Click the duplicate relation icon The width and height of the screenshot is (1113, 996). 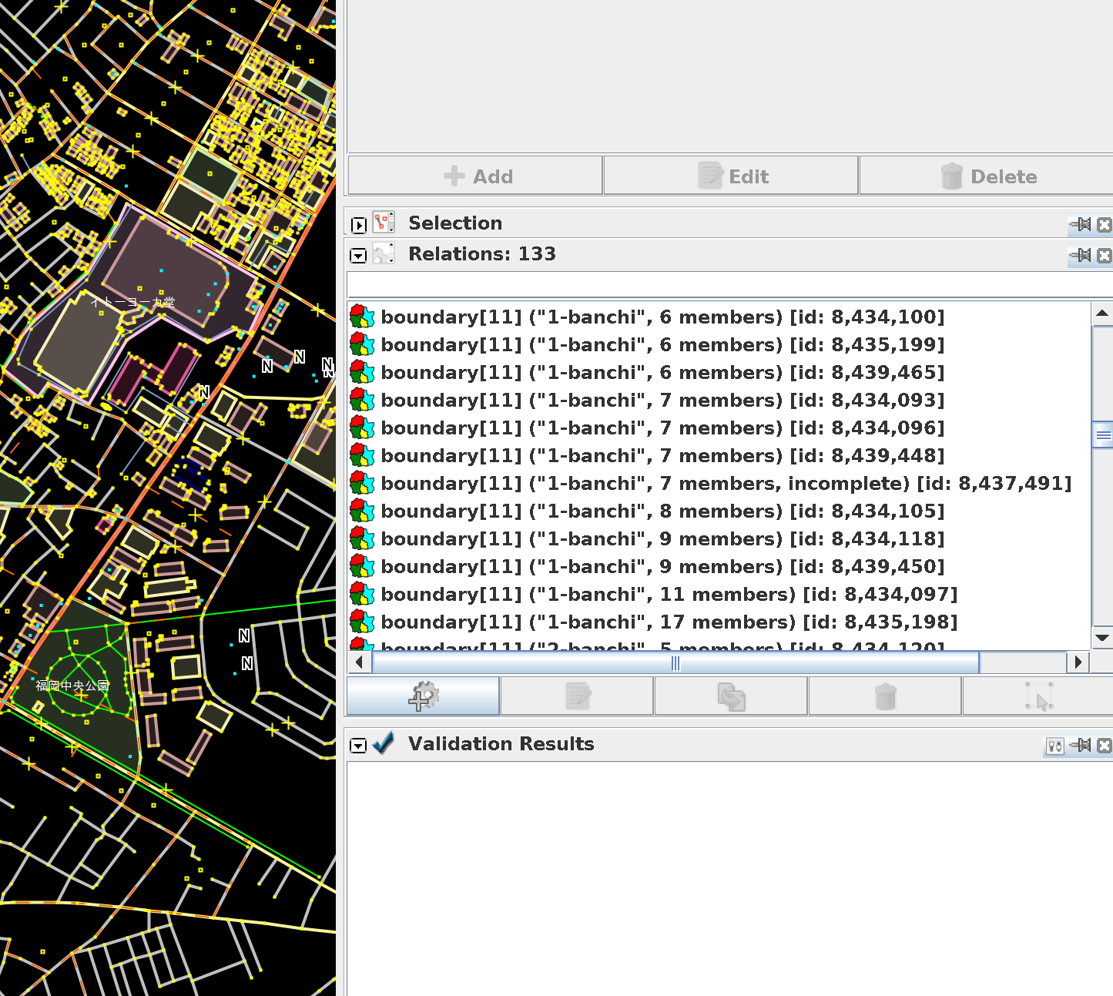[x=731, y=696]
